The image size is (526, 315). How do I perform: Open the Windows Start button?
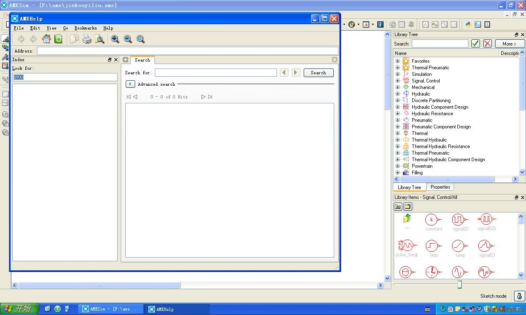click(x=19, y=309)
